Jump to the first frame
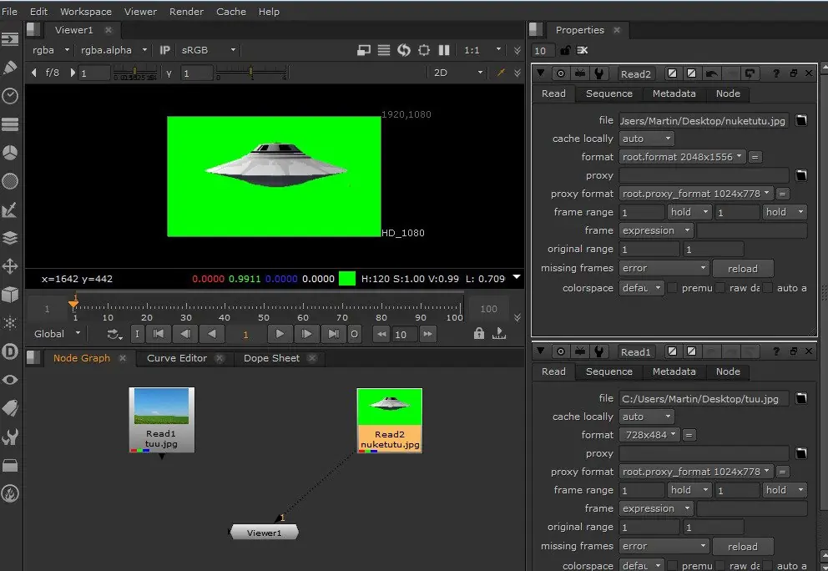The height and width of the screenshot is (571, 828). (158, 334)
